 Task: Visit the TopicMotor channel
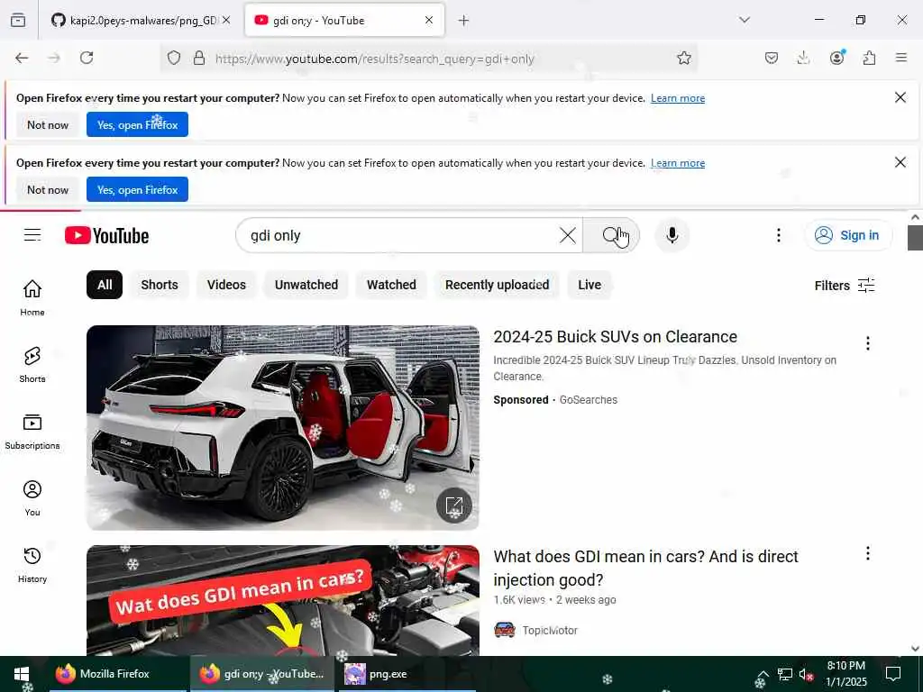550,630
